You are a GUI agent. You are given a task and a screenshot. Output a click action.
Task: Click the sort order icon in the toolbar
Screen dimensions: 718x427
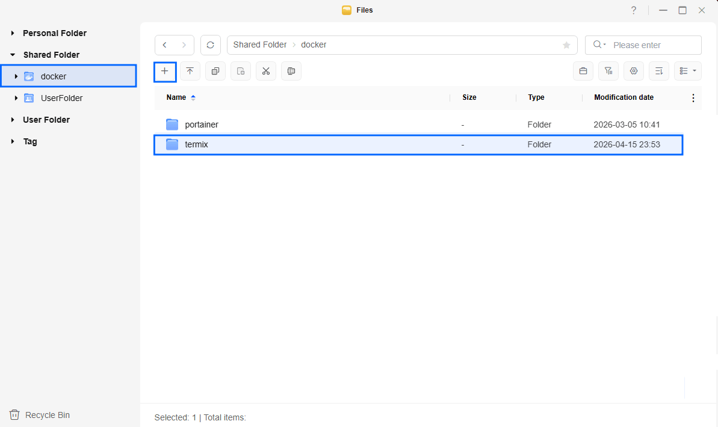(x=659, y=71)
